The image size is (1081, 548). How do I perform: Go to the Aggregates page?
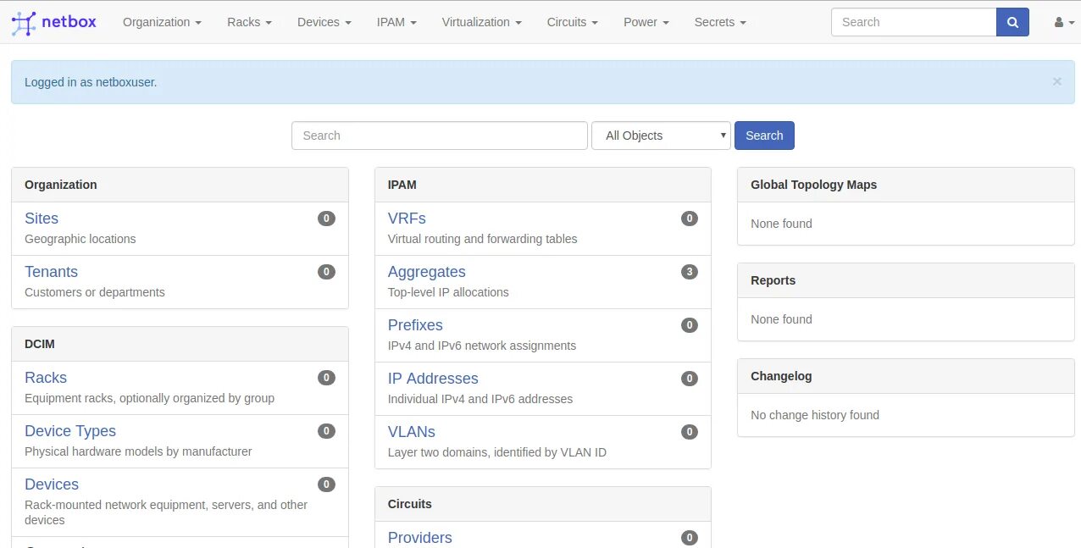[x=426, y=272]
